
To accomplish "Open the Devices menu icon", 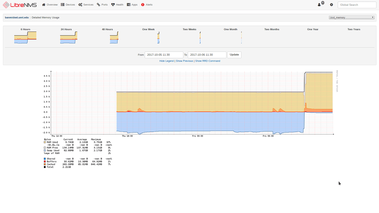I will pos(62,5).
